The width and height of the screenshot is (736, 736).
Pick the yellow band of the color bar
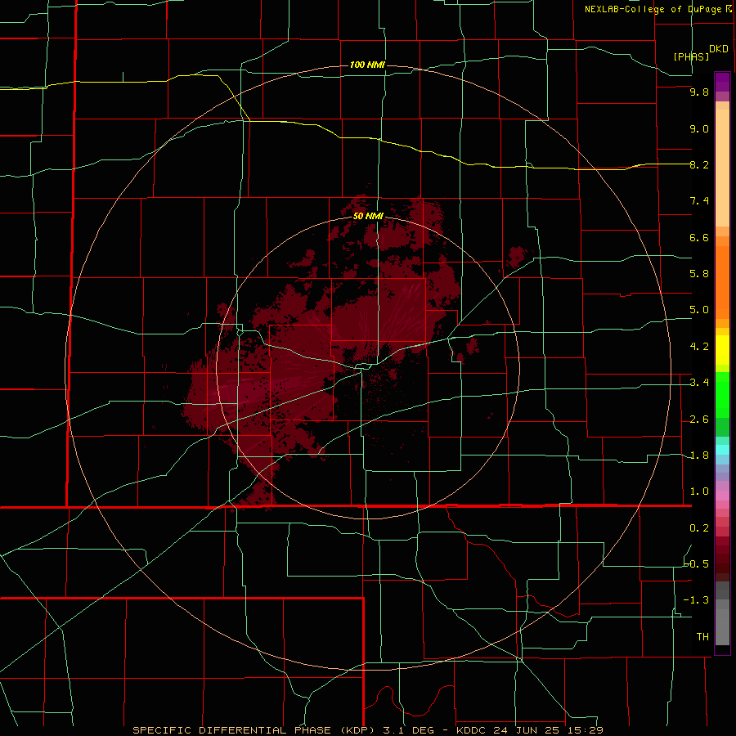pyautogui.click(x=722, y=350)
